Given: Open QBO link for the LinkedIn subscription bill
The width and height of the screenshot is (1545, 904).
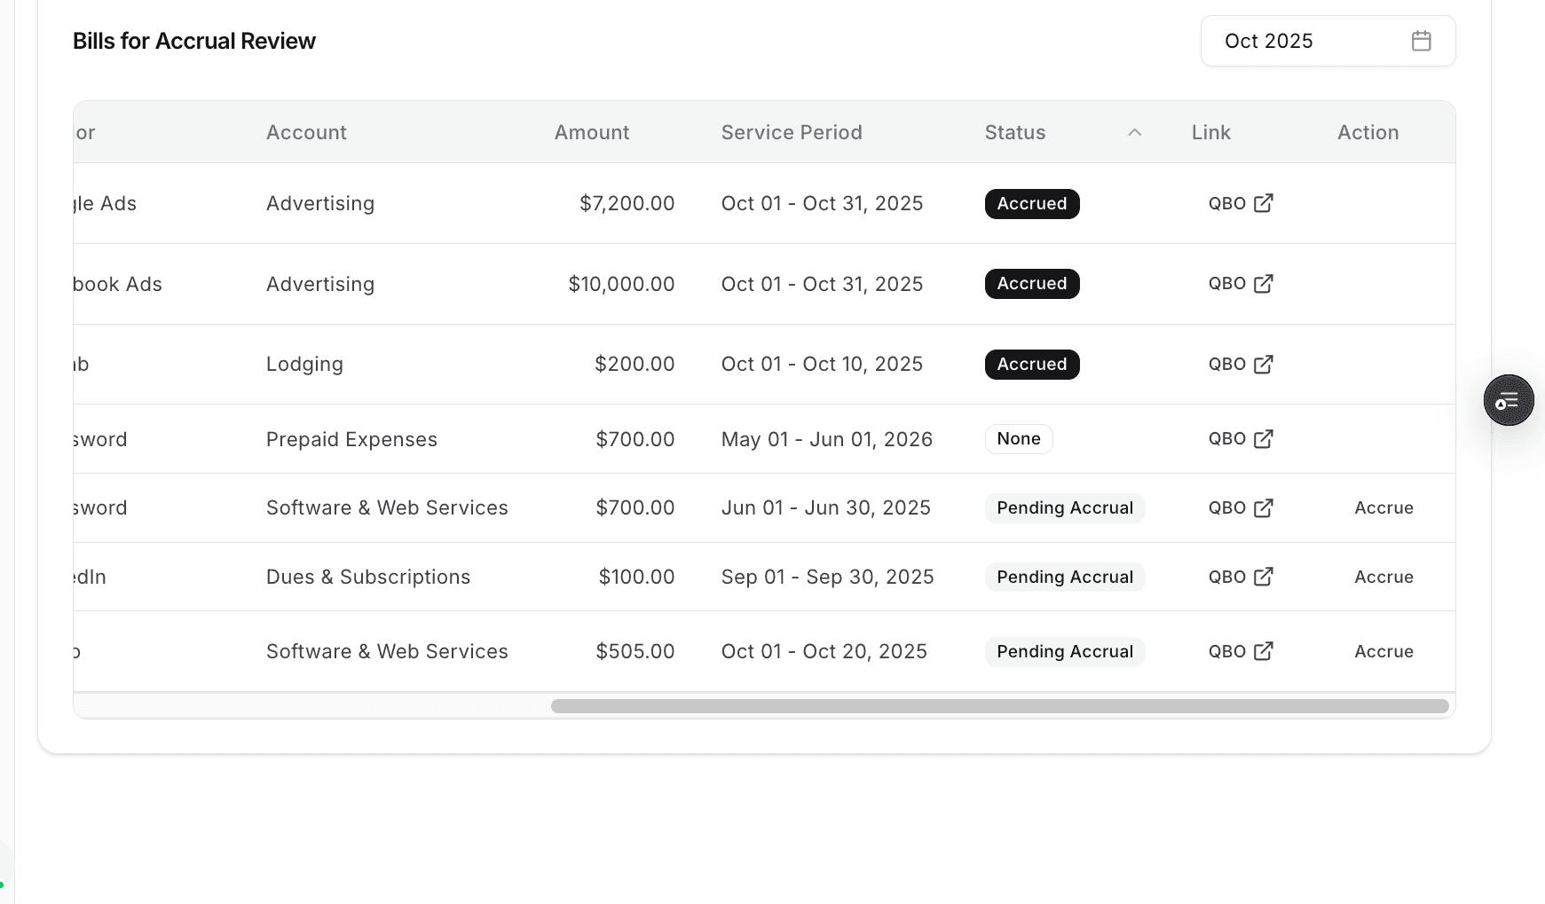Looking at the screenshot, I should tap(1240, 576).
